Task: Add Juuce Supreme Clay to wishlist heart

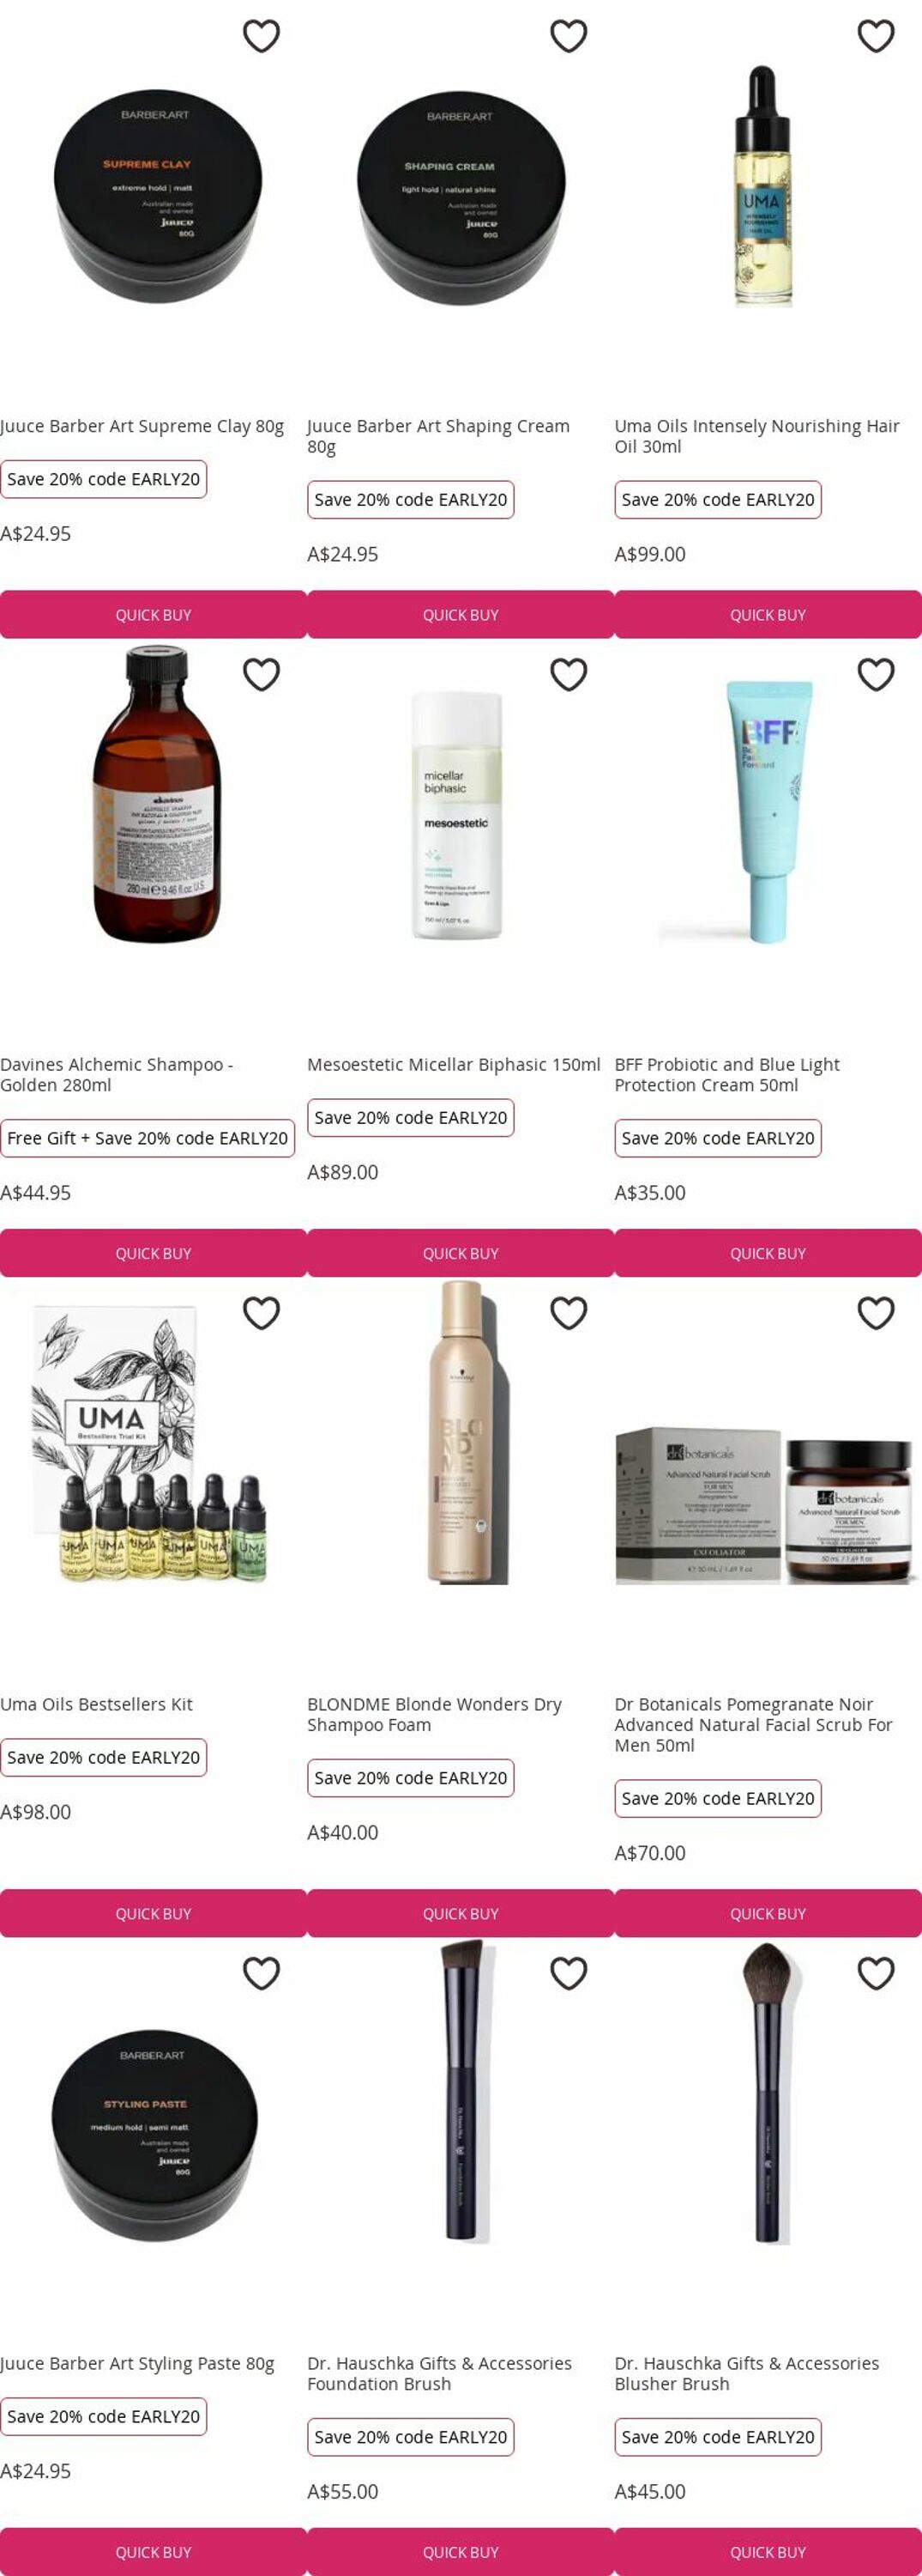Action: pos(261,36)
